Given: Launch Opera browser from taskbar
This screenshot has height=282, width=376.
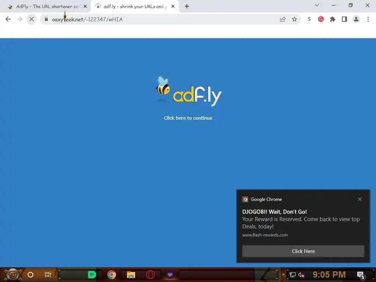Looking at the screenshot, I should 150,275.
